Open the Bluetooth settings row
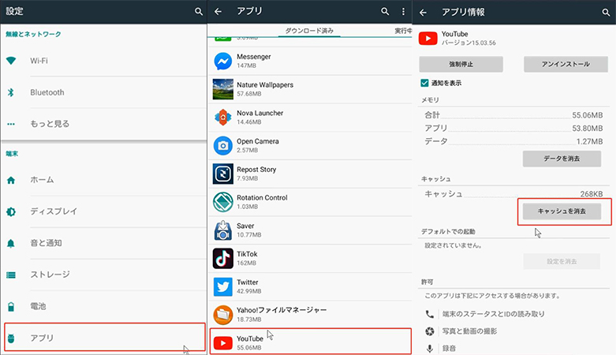Image resolution: width=616 pixels, height=355 pixels. (x=103, y=92)
